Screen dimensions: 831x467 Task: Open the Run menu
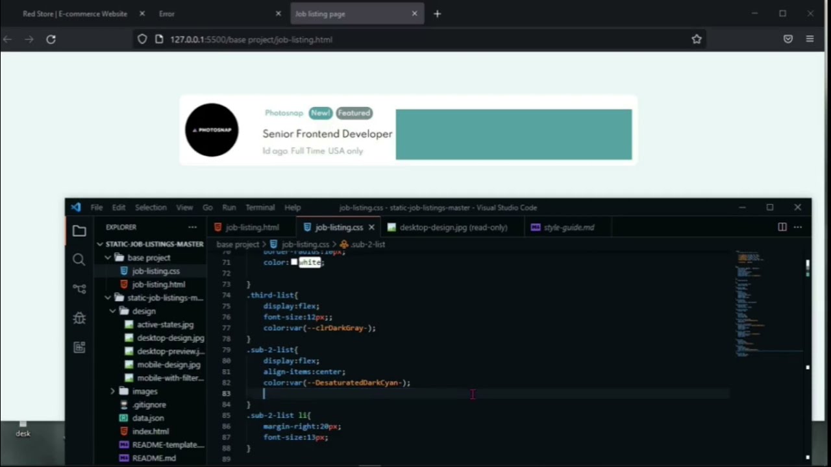click(229, 208)
